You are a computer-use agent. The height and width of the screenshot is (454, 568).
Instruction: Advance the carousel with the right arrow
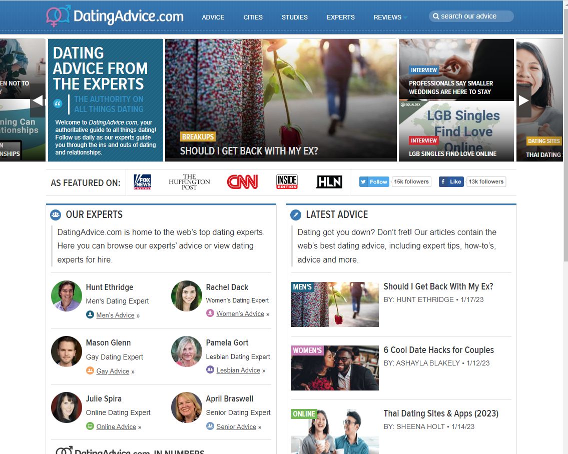[523, 99]
